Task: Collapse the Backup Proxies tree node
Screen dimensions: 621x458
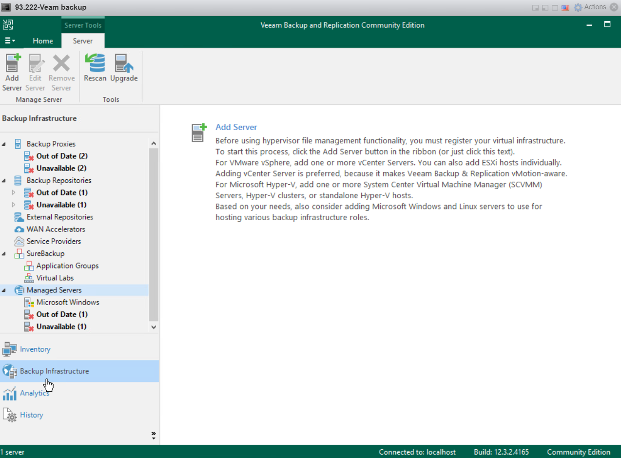Action: pos(4,144)
